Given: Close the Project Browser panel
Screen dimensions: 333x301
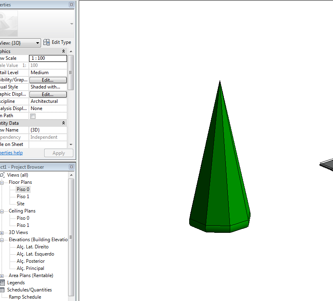Looking at the screenshot, I should (x=72, y=167).
